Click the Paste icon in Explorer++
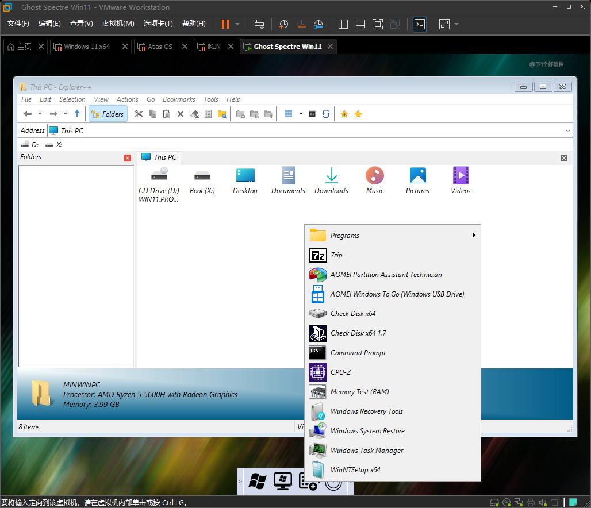The image size is (591, 508). tap(166, 114)
